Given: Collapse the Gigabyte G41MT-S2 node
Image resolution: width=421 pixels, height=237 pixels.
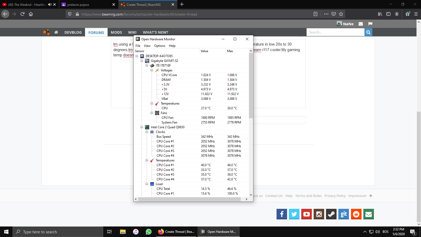Looking at the screenshot, I should 142,61.
